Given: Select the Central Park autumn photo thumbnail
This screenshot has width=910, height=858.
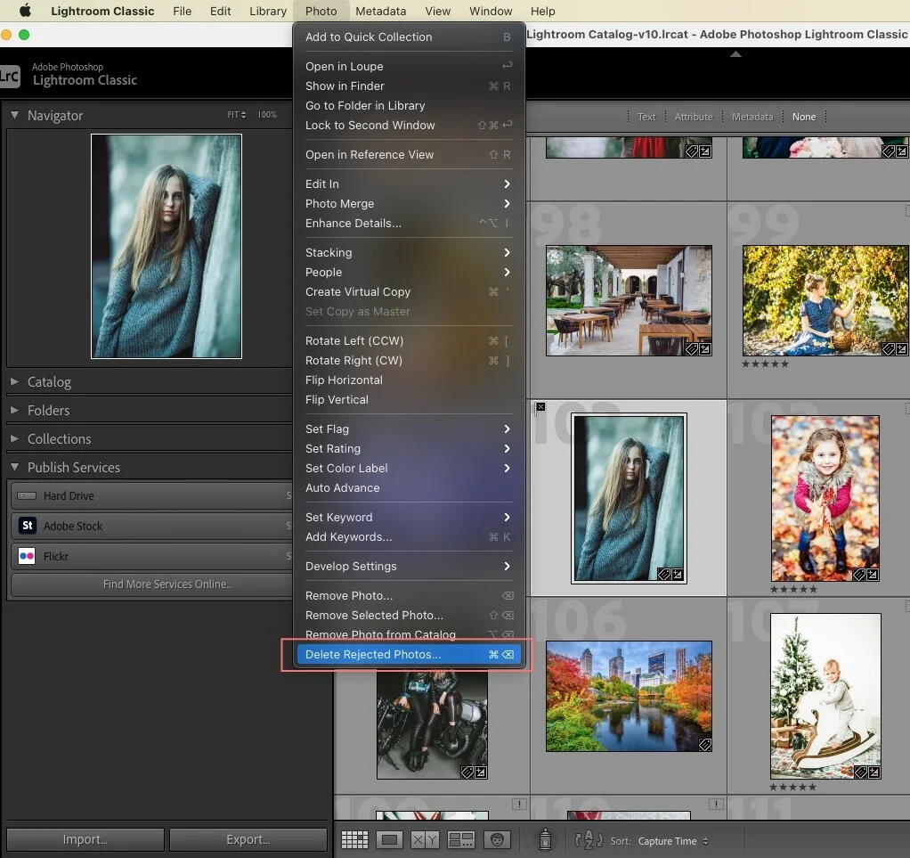Looking at the screenshot, I should [629, 696].
